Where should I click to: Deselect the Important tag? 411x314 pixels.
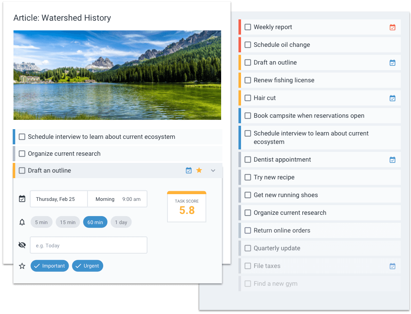49,265
